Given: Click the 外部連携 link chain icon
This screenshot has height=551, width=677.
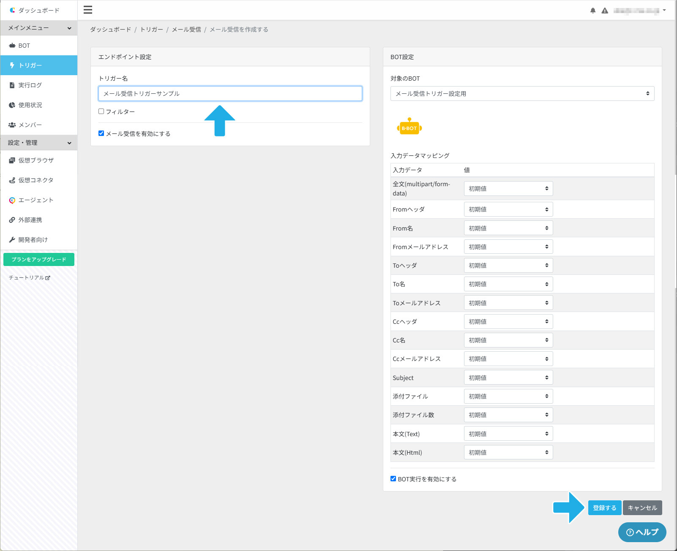Looking at the screenshot, I should pos(12,220).
